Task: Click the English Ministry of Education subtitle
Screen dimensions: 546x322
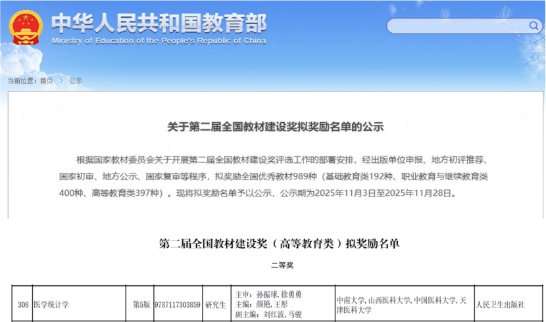Action: (x=159, y=41)
